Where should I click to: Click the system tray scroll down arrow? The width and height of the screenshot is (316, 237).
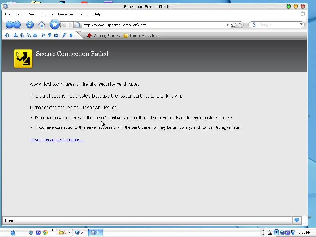[263, 235]
